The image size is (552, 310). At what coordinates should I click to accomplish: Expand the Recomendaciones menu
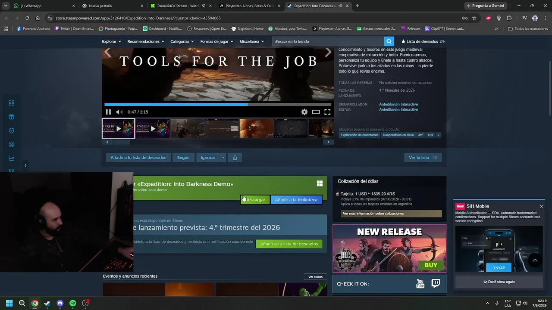tap(145, 41)
